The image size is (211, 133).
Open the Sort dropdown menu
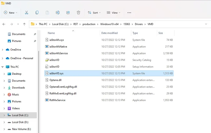pyautogui.click(x=94, y=13)
